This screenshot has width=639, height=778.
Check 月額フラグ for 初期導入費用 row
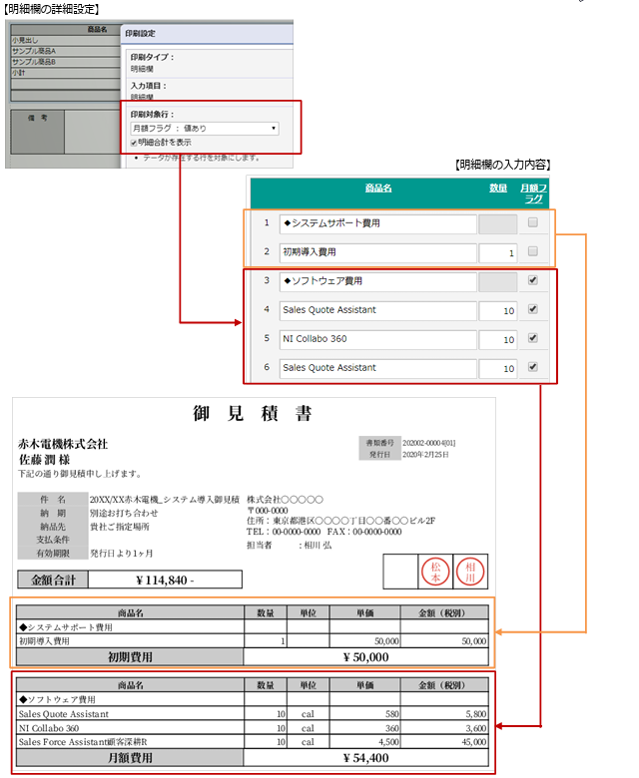[533, 251]
